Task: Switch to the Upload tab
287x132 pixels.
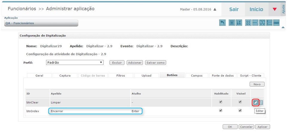Action: coord(146,75)
